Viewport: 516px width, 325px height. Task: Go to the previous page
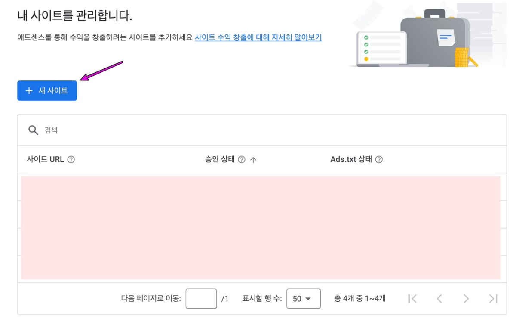click(439, 299)
